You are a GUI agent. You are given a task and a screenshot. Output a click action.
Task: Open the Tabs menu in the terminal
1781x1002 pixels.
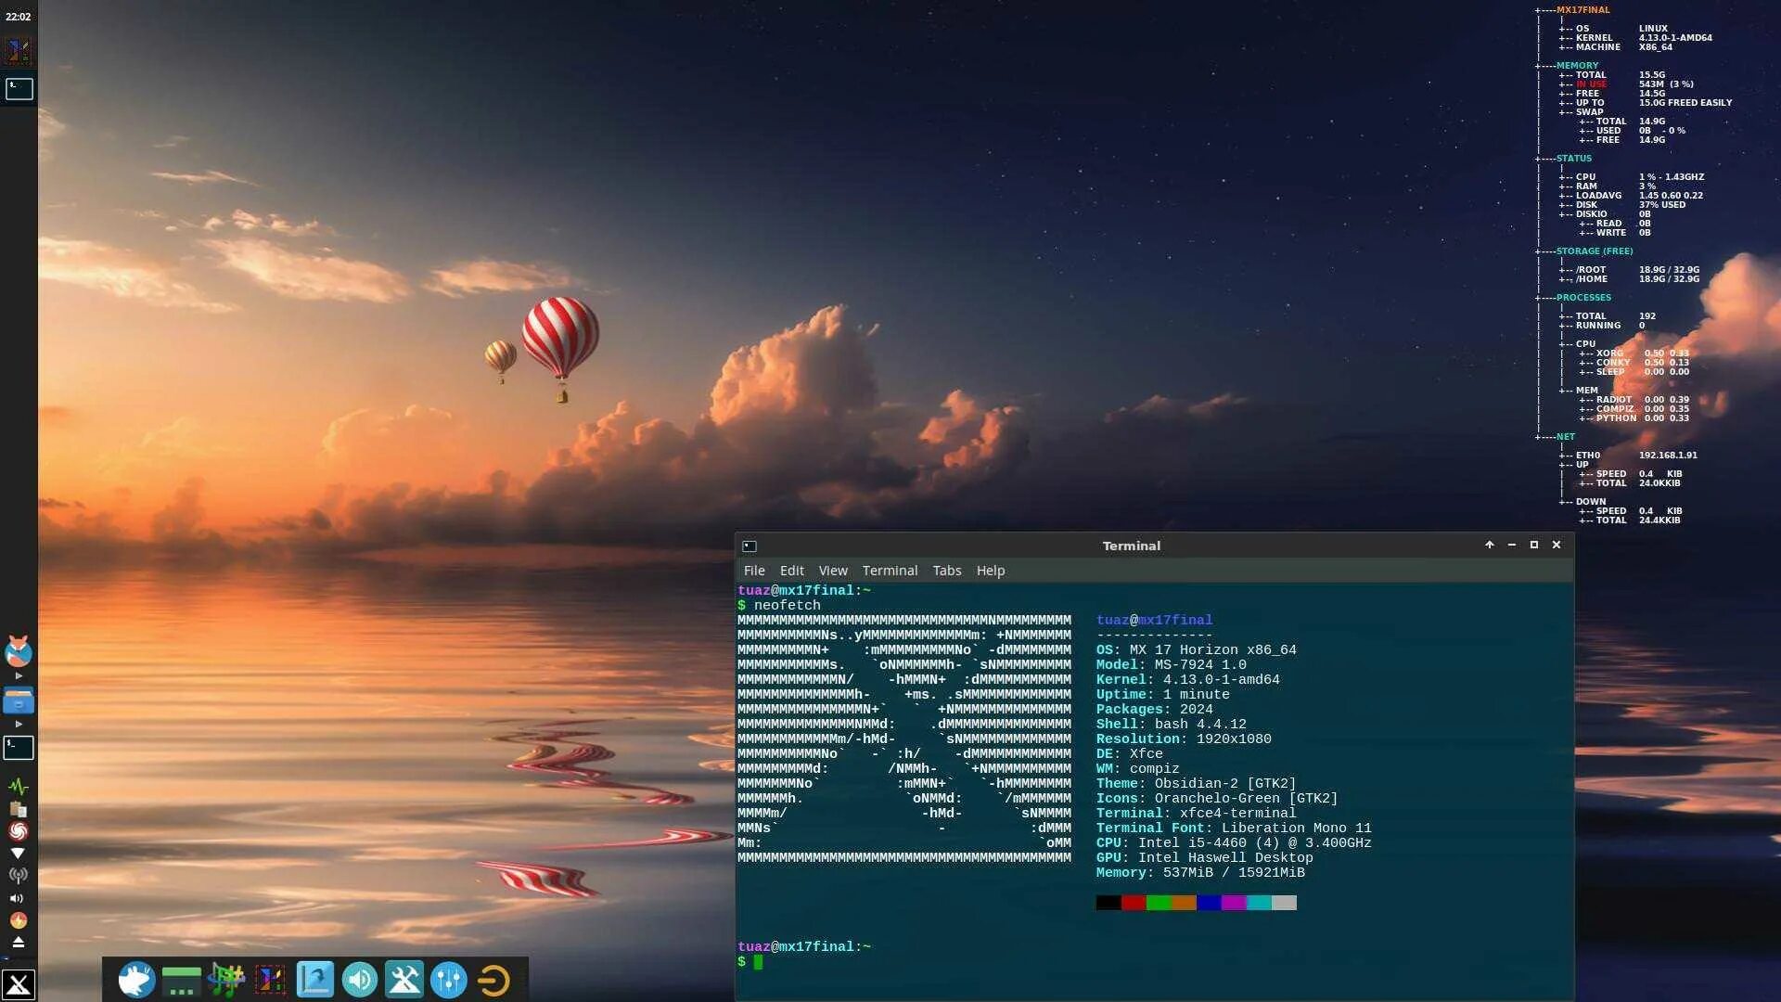click(x=946, y=571)
